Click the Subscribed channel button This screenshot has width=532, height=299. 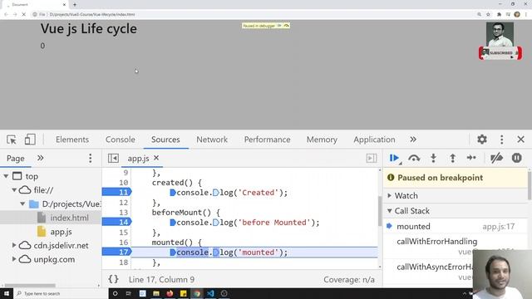500,53
